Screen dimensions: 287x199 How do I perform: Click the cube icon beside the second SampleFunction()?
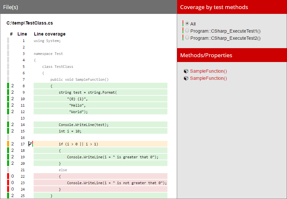(x=186, y=78)
